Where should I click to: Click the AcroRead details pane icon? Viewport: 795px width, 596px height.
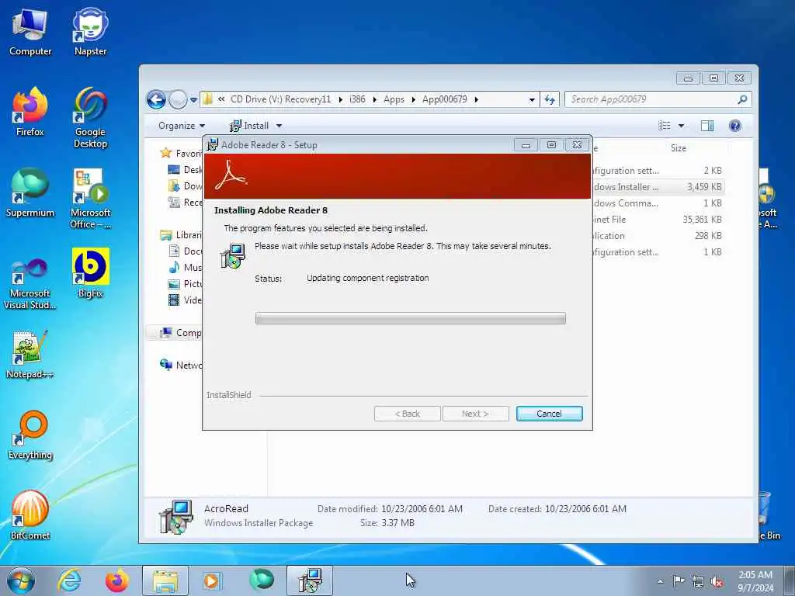pos(175,517)
